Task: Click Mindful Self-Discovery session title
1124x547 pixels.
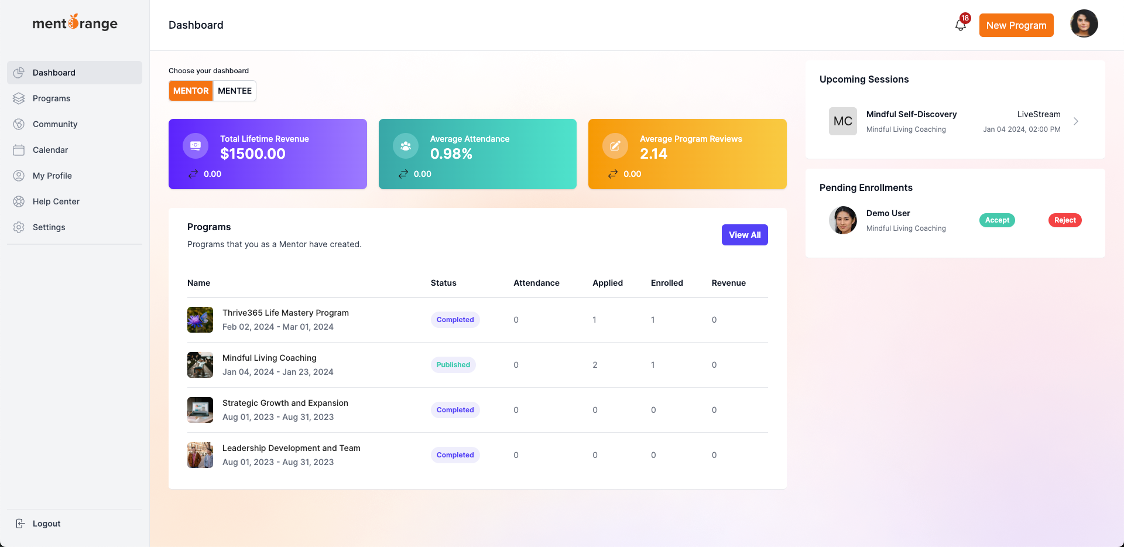Action: click(x=911, y=114)
